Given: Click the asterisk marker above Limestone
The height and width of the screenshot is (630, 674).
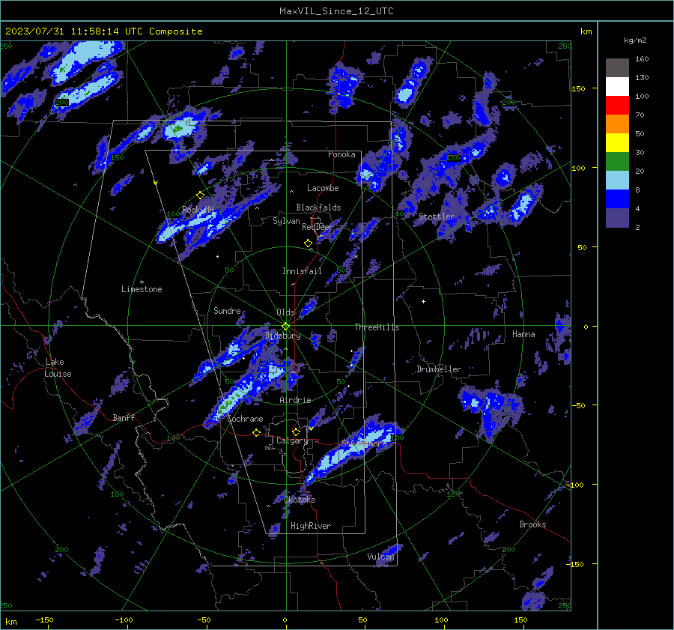Looking at the screenshot, I should coord(142,282).
